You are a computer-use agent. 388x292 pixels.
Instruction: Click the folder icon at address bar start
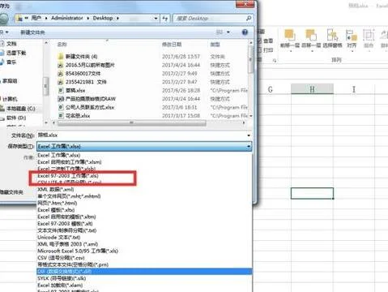[19, 19]
